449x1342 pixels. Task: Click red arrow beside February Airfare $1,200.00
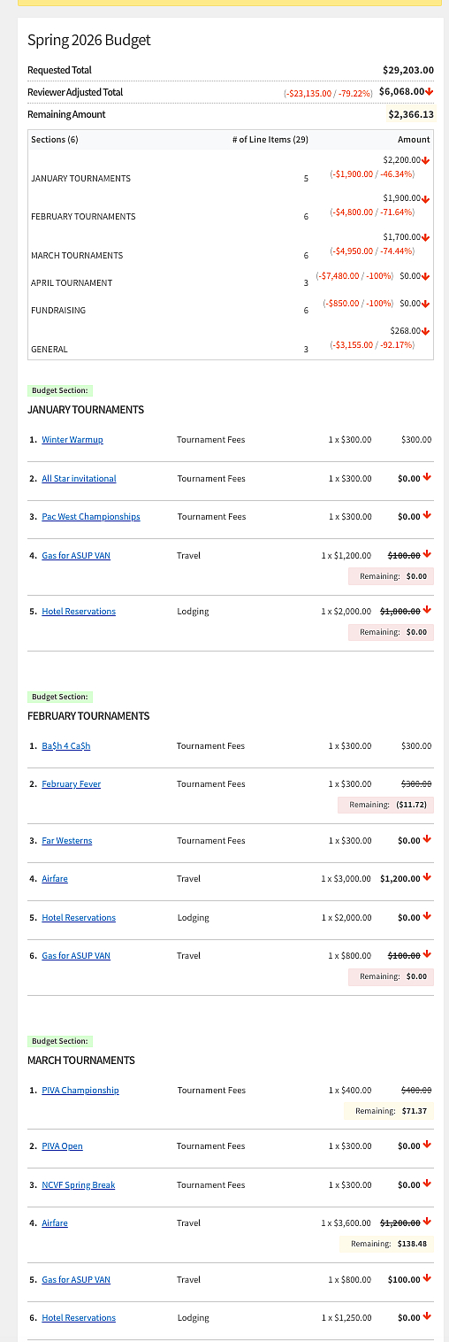(427, 878)
